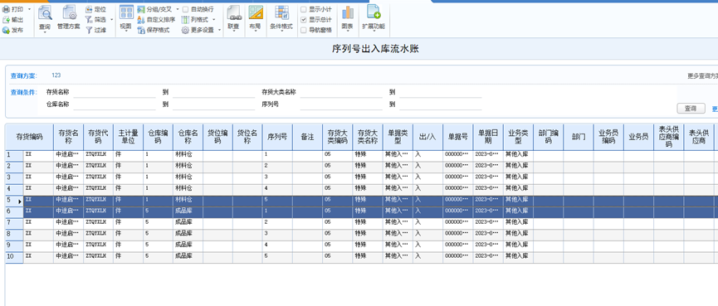Click 特殊 cell in row 2
Viewport: 718px width, 306px height.
coord(367,167)
